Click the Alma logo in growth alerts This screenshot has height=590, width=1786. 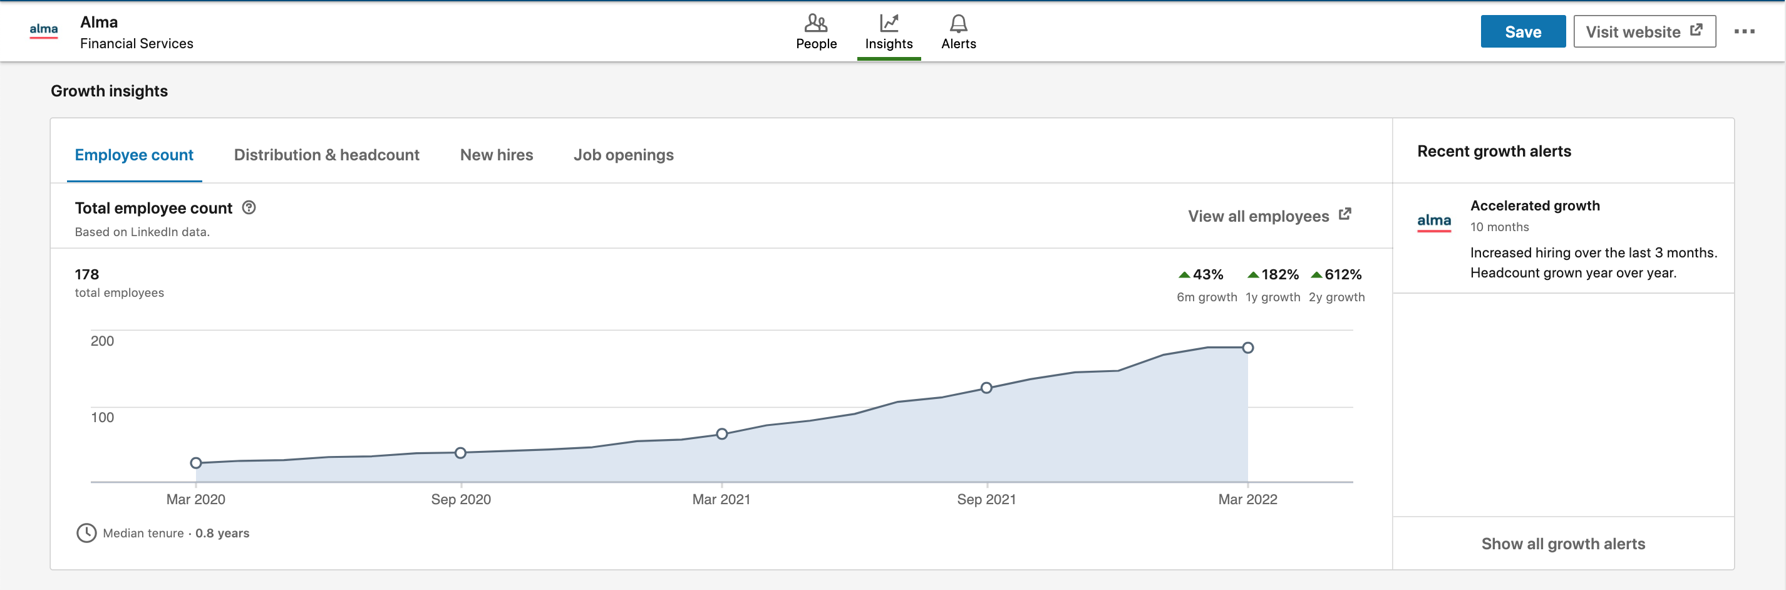[1433, 221]
